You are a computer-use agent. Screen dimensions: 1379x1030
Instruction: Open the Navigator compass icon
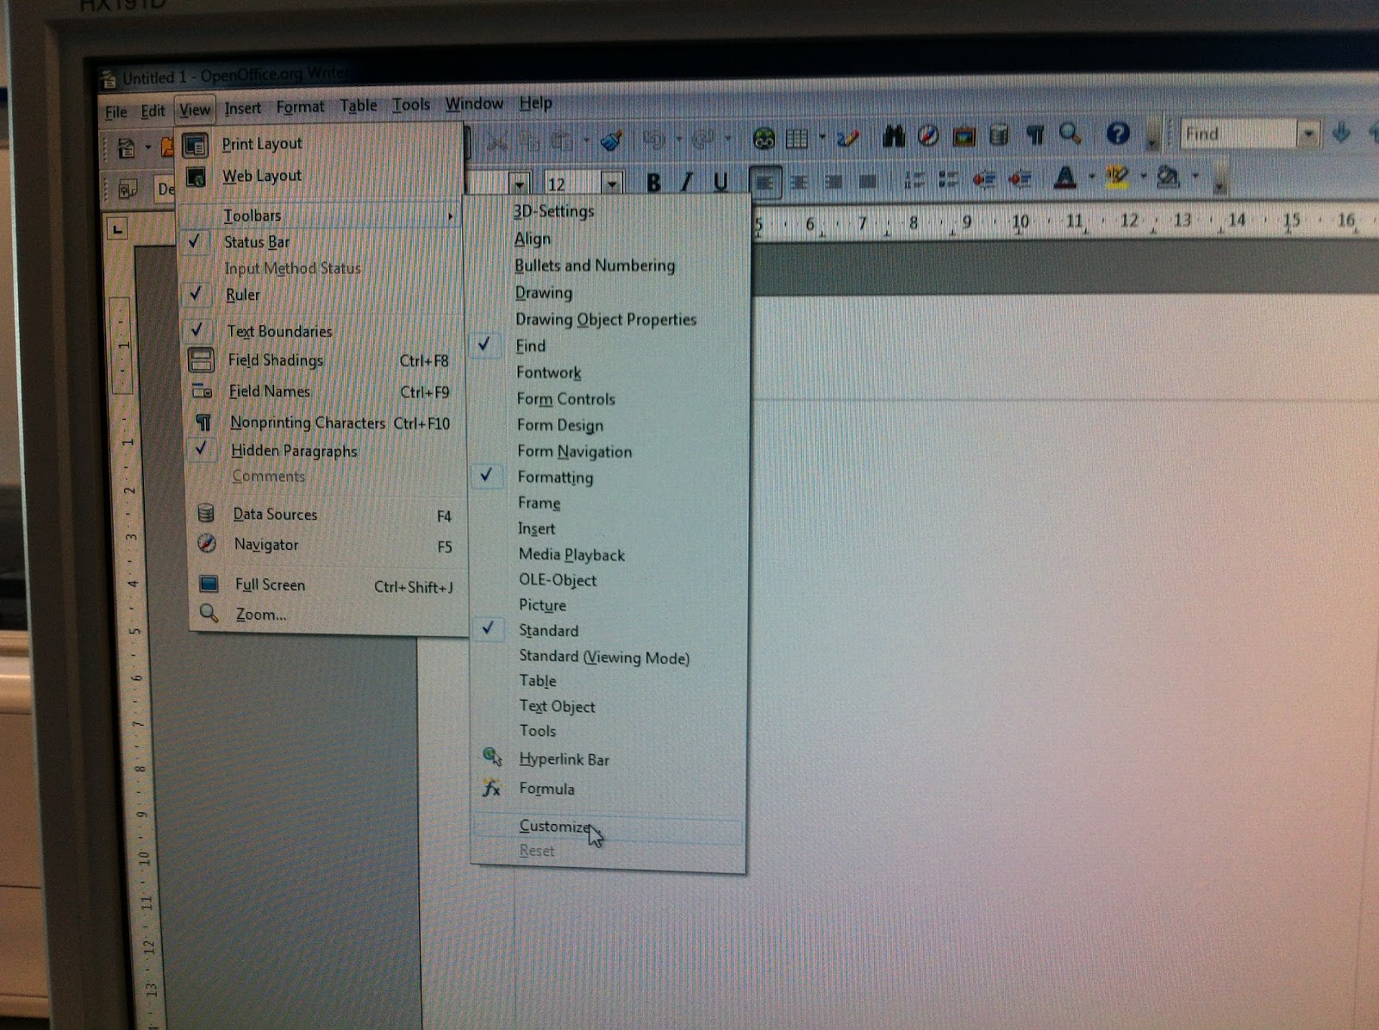click(928, 135)
